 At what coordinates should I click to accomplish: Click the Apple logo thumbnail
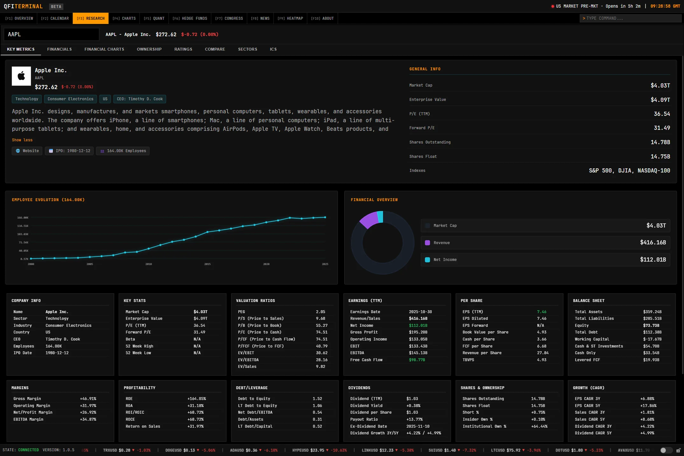[x=21, y=76]
